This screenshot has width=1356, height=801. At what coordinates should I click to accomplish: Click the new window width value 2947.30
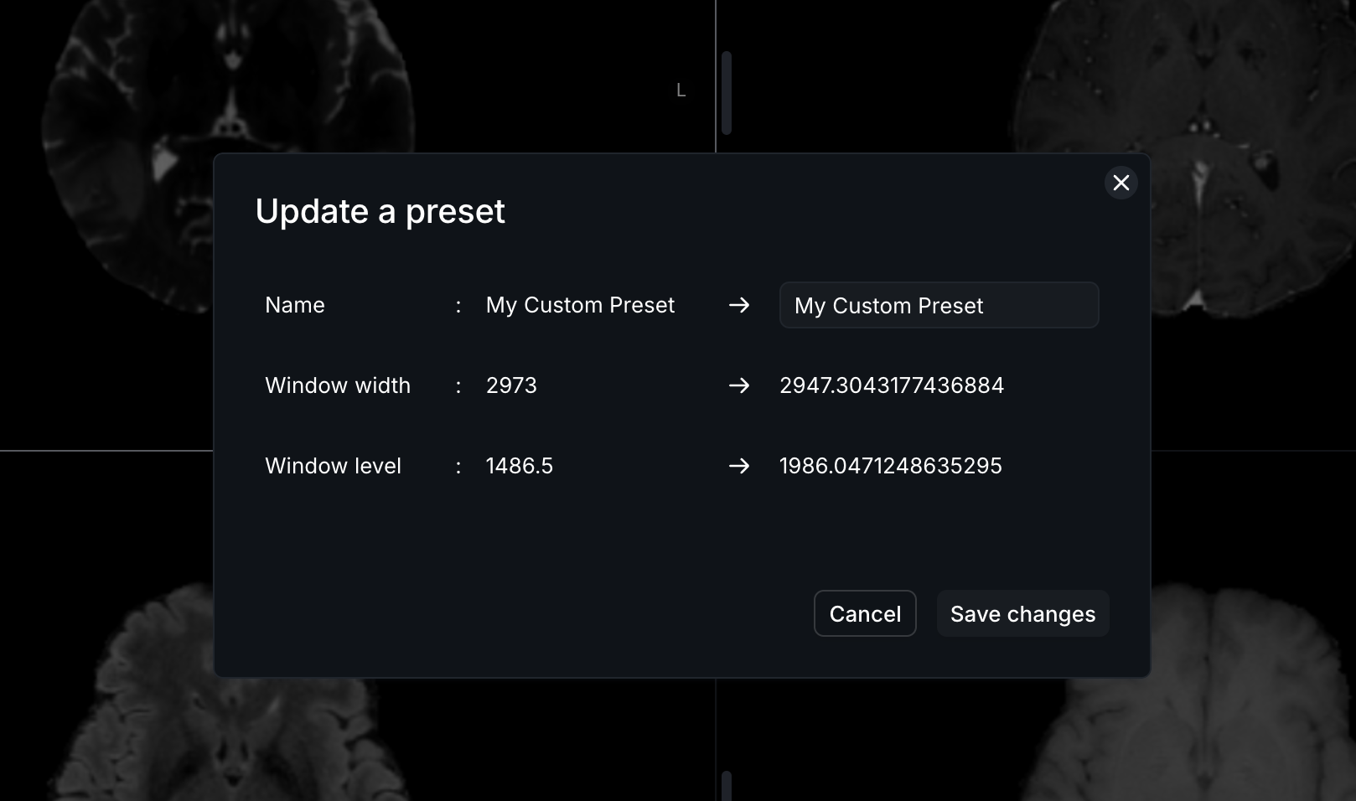(892, 385)
